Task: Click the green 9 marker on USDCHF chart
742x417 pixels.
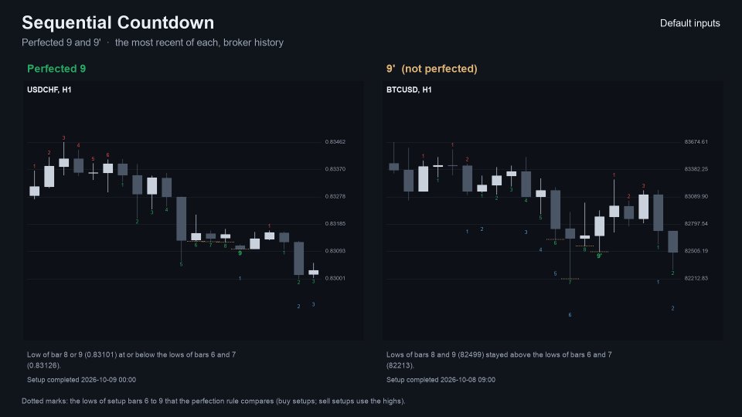Action: point(240,253)
